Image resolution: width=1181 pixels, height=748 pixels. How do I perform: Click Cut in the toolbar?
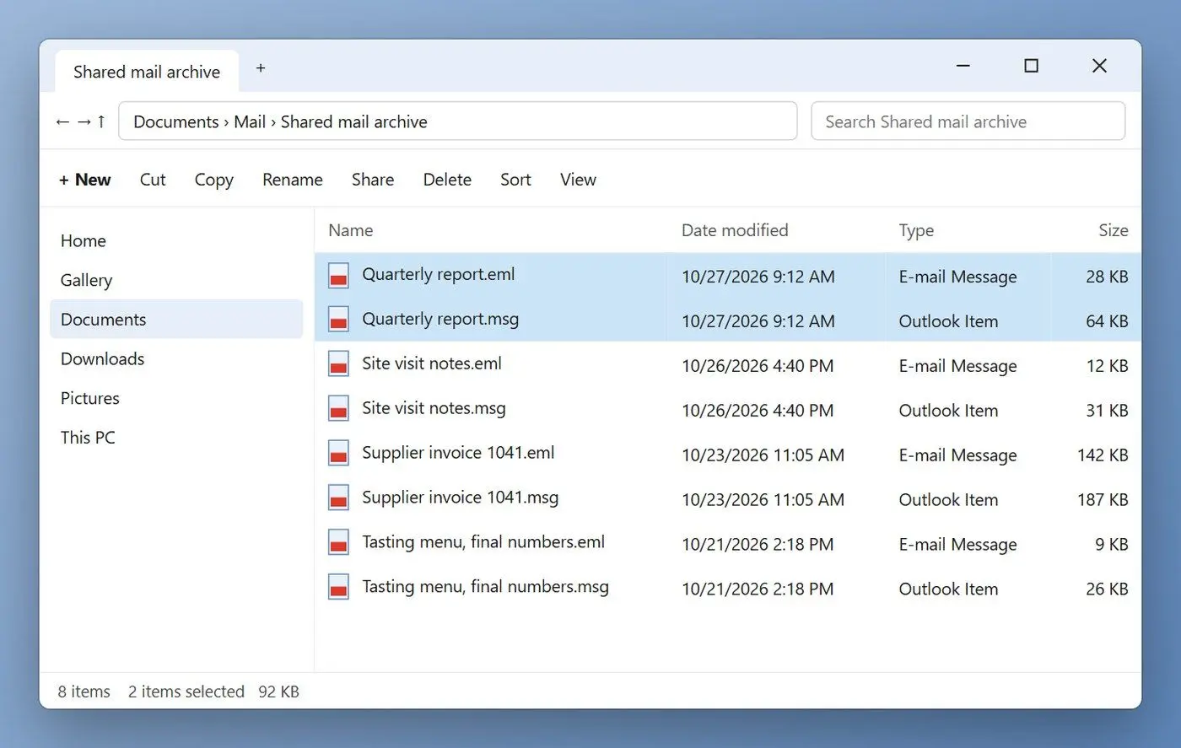[153, 180]
